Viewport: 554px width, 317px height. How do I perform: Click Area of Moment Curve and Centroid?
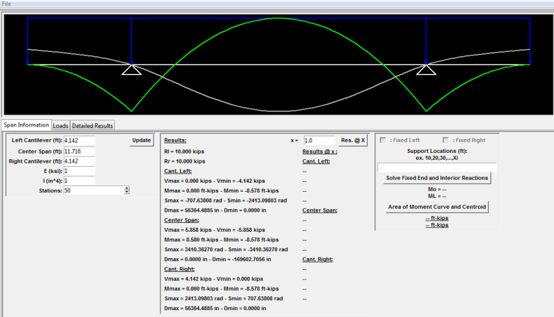tap(437, 207)
